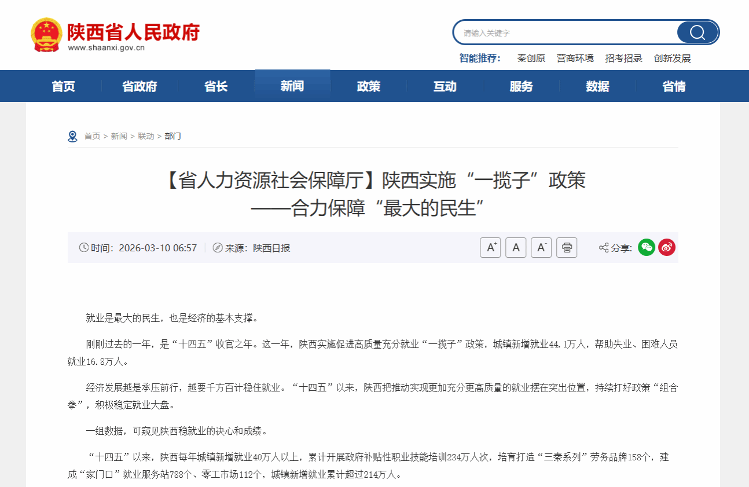Follow the 招考招录 quick link
Screen dimensions: 749x487
point(623,58)
